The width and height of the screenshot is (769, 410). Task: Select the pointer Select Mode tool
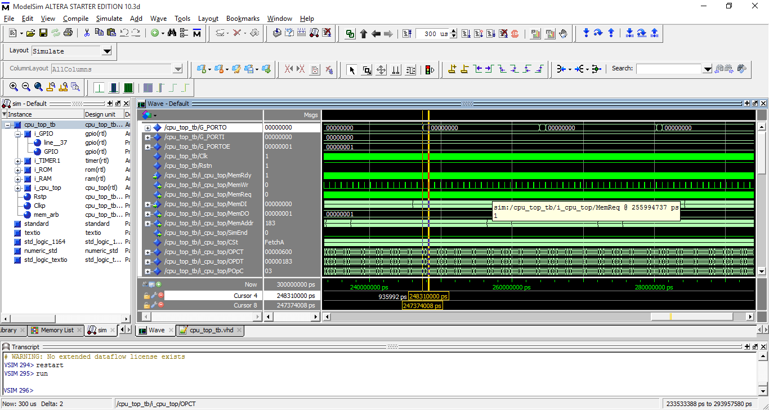(x=352, y=69)
